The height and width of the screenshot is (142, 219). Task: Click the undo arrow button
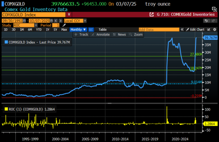pyautogui.click(x=206, y=21)
